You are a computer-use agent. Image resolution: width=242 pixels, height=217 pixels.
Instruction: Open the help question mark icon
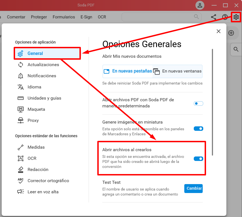click(225, 17)
